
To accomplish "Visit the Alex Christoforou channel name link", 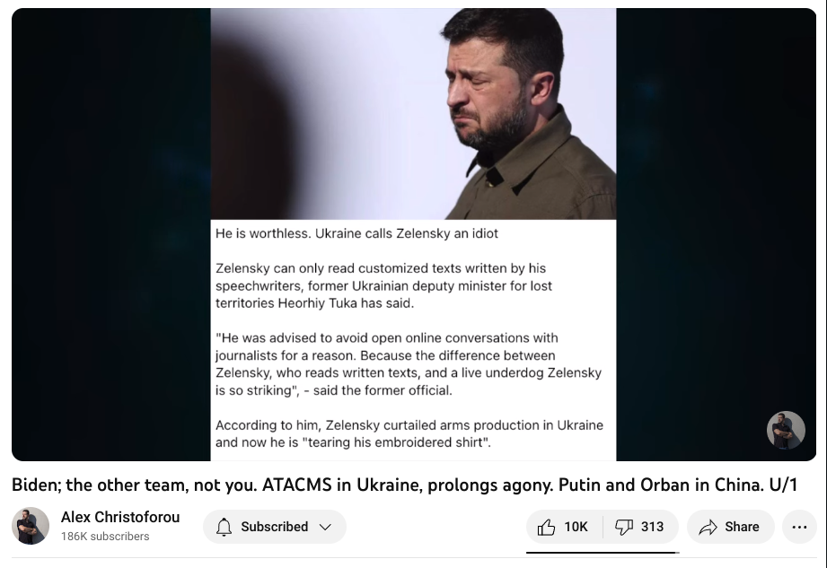I will (120, 517).
